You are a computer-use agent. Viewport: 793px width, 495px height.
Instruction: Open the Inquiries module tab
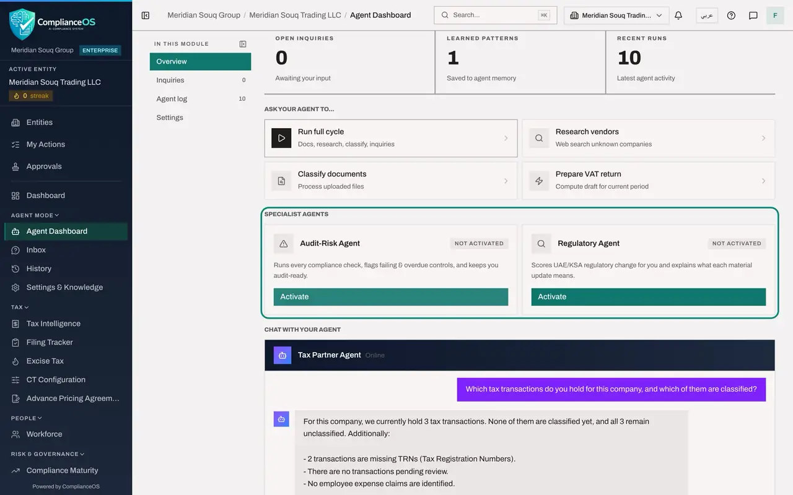click(200, 80)
